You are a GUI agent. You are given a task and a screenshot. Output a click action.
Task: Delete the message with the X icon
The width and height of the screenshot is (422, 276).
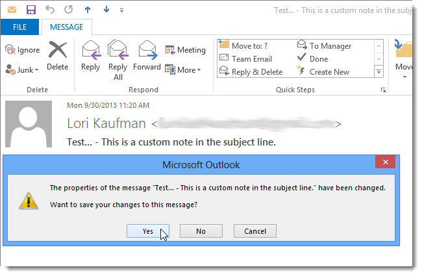tap(58, 56)
